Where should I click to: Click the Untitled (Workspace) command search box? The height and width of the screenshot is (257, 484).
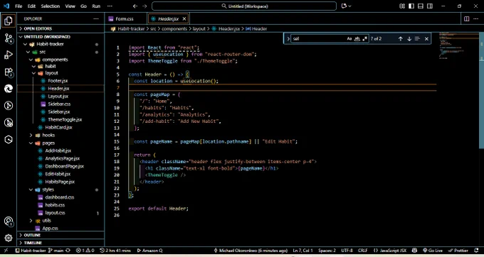pos(244,6)
